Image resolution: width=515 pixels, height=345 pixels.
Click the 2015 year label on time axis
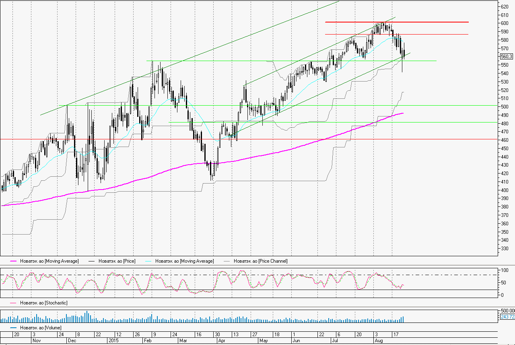pyautogui.click(x=114, y=340)
